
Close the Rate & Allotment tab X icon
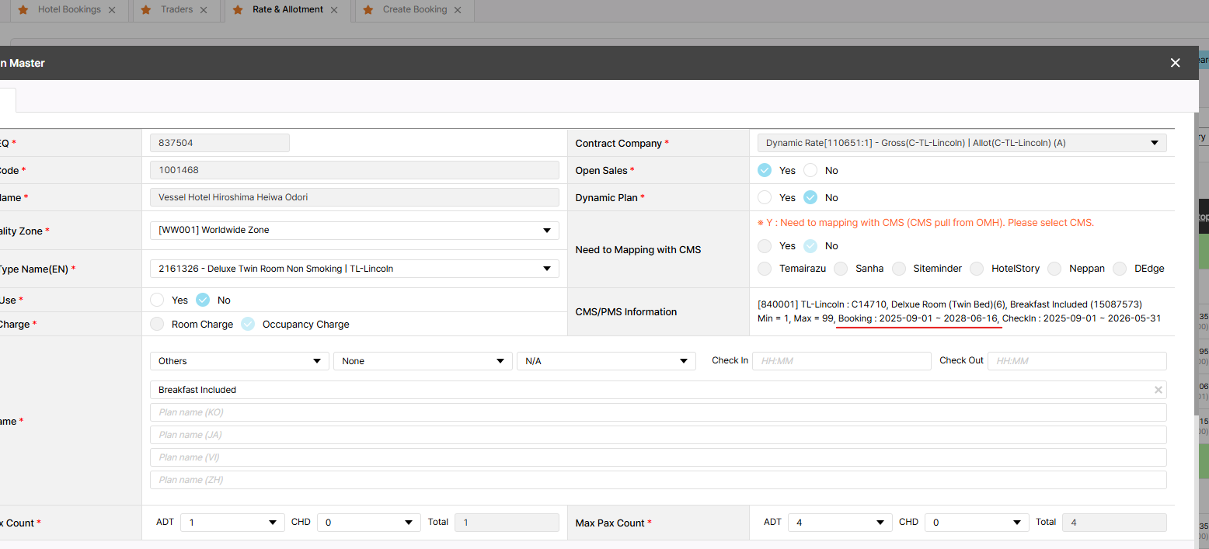(x=334, y=10)
